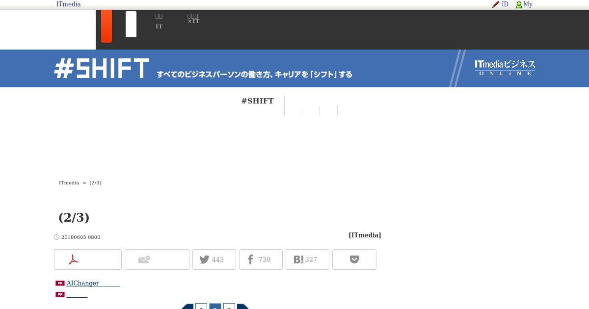Share on Twitter button showing 443
589x309 pixels.
214,259
